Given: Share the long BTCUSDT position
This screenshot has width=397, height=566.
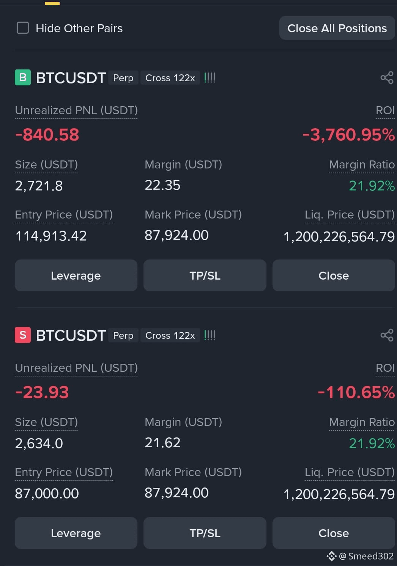Looking at the screenshot, I should 387,78.
